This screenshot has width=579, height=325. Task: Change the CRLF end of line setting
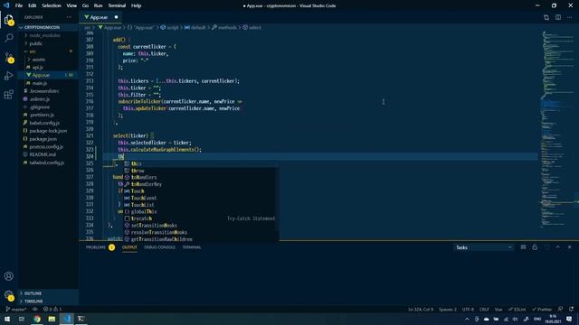pos(484,309)
